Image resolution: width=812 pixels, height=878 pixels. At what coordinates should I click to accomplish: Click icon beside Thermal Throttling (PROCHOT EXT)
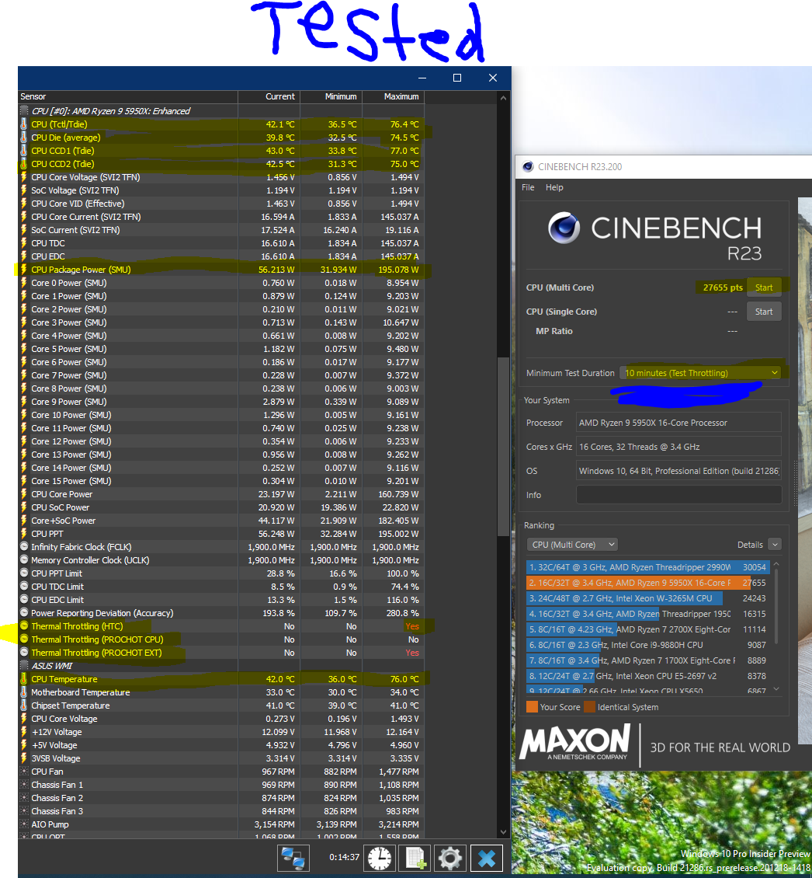click(23, 652)
